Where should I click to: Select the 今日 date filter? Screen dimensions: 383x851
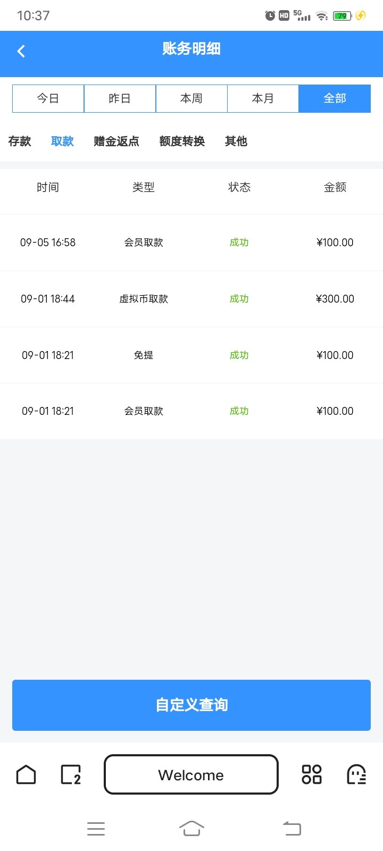(x=48, y=98)
